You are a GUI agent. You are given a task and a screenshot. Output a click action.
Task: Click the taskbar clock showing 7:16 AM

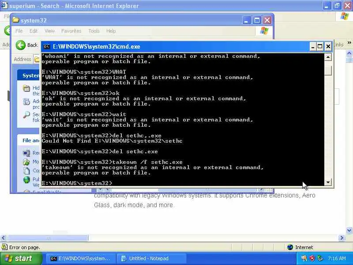point(337,258)
